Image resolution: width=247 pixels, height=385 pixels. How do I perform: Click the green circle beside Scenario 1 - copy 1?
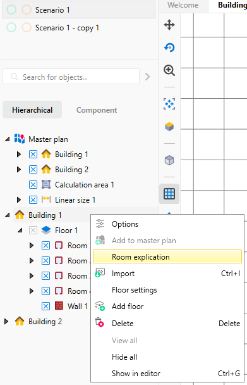[x=11, y=27]
